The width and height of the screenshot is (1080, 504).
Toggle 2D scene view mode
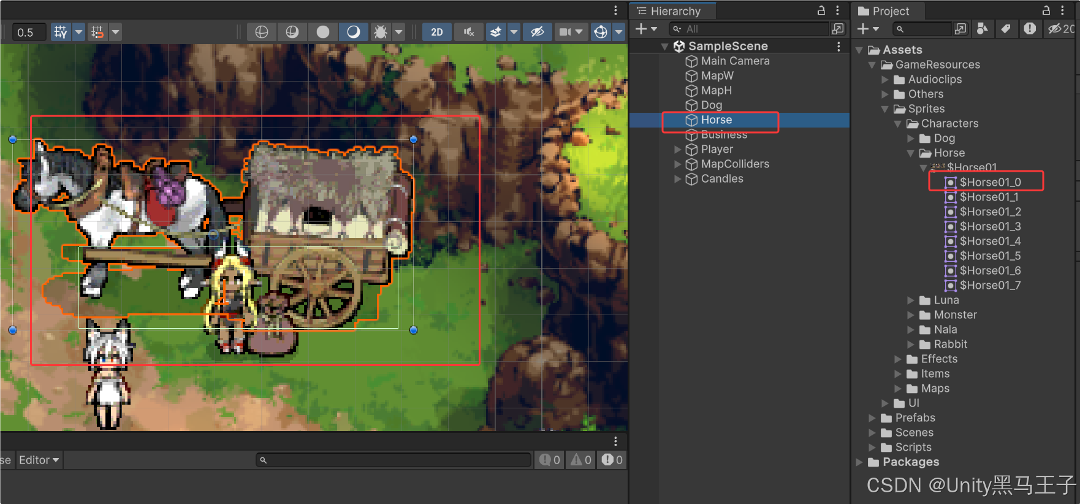[x=437, y=32]
